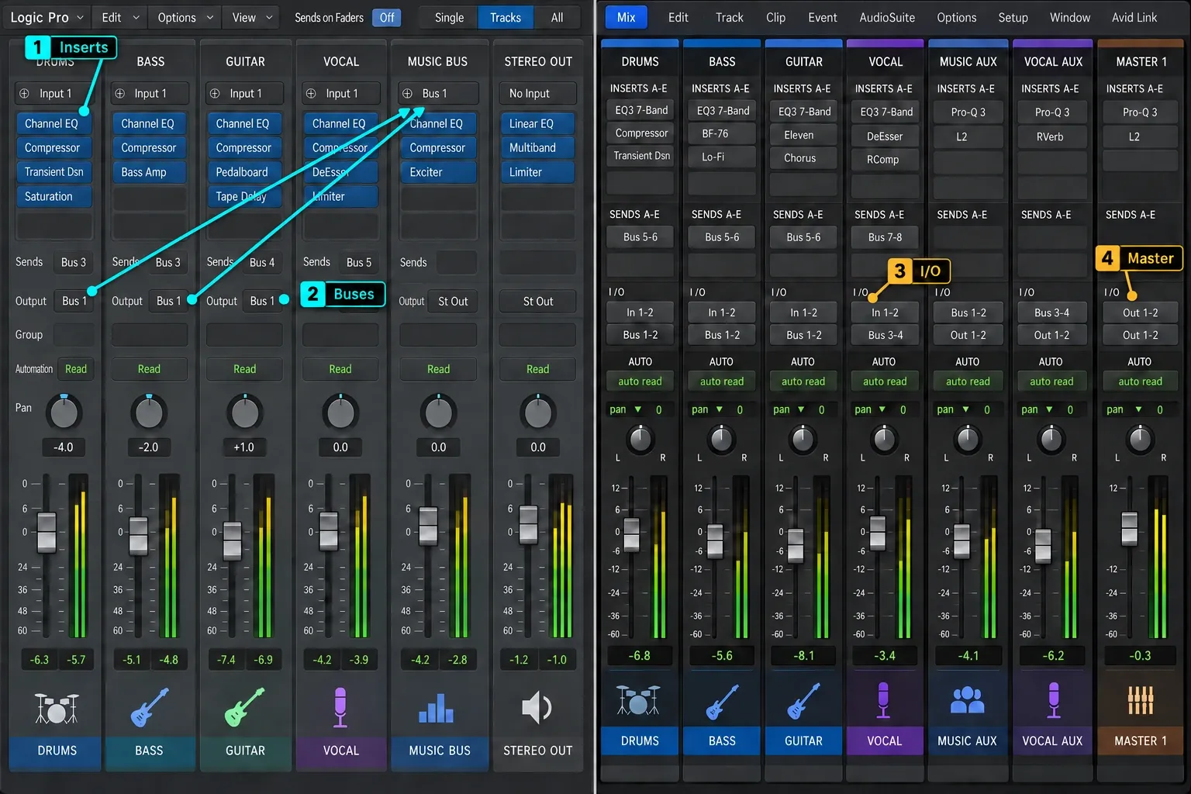Image resolution: width=1191 pixels, height=794 pixels.
Task: Open the Track menu in Pro Tools
Action: 729,17
